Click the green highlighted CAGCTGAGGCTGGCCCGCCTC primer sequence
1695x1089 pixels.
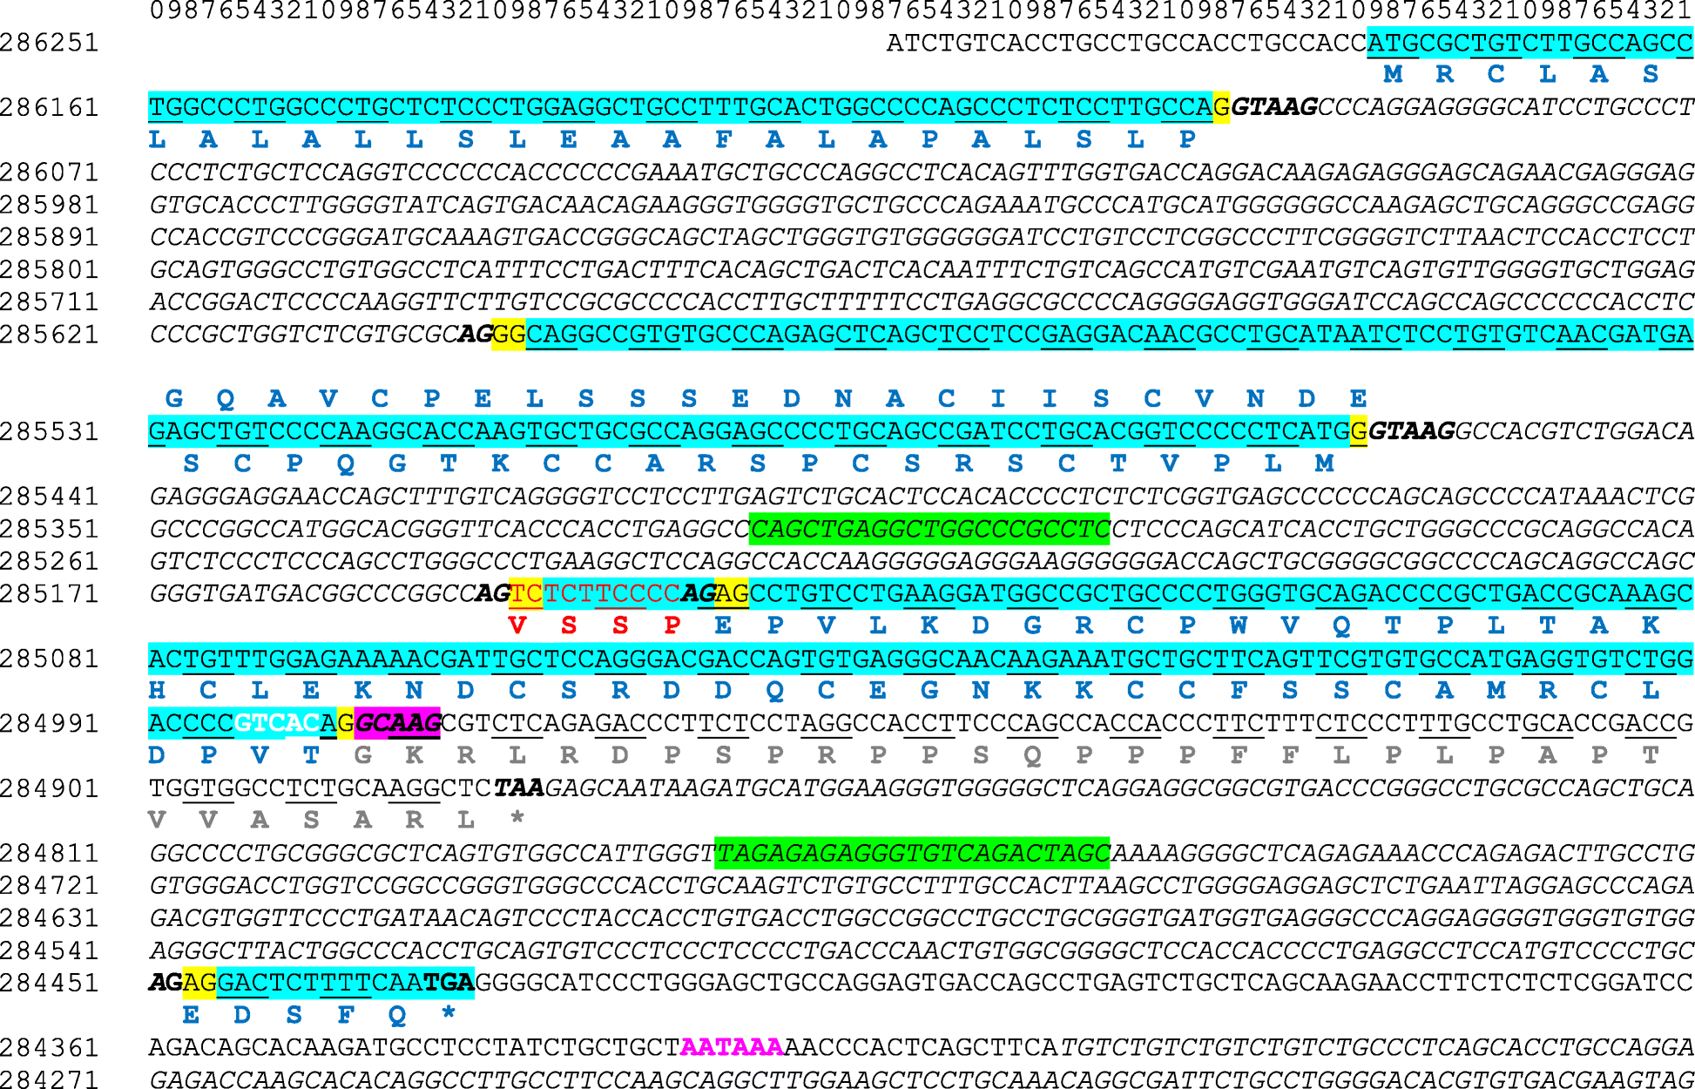tap(929, 529)
